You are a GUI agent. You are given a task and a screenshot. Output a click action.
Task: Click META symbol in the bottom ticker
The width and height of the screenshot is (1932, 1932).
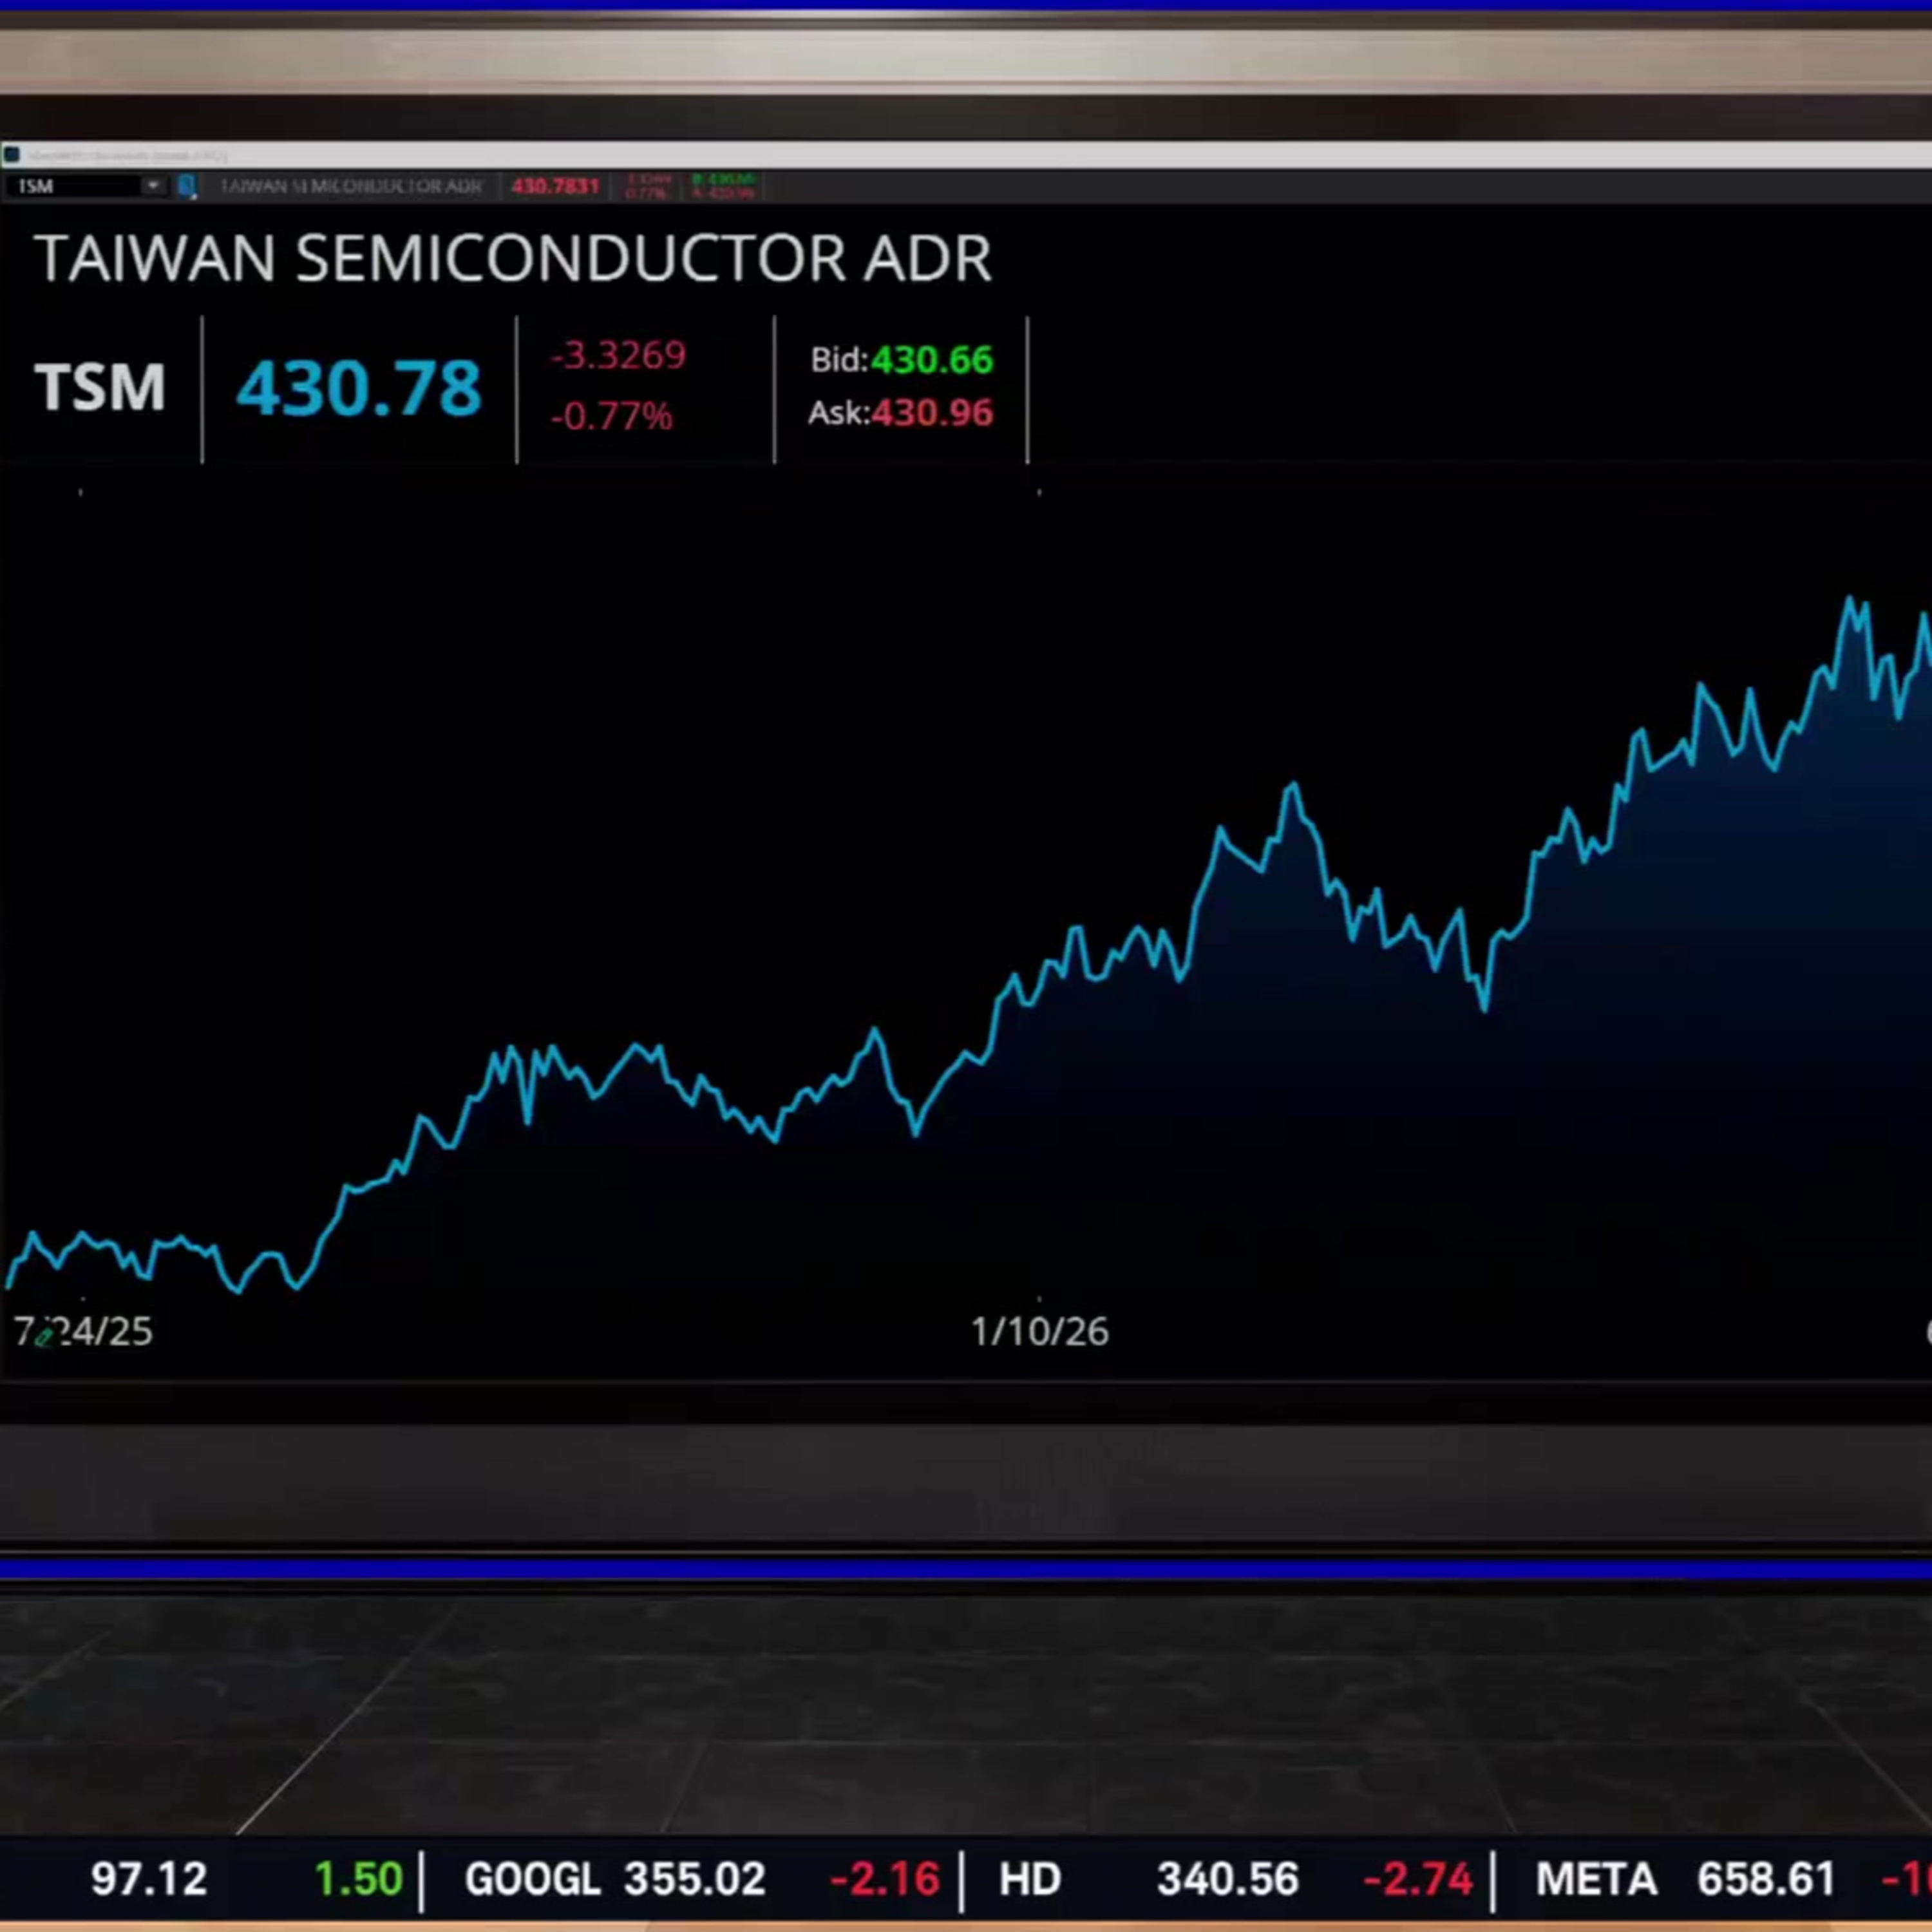tap(1597, 1880)
